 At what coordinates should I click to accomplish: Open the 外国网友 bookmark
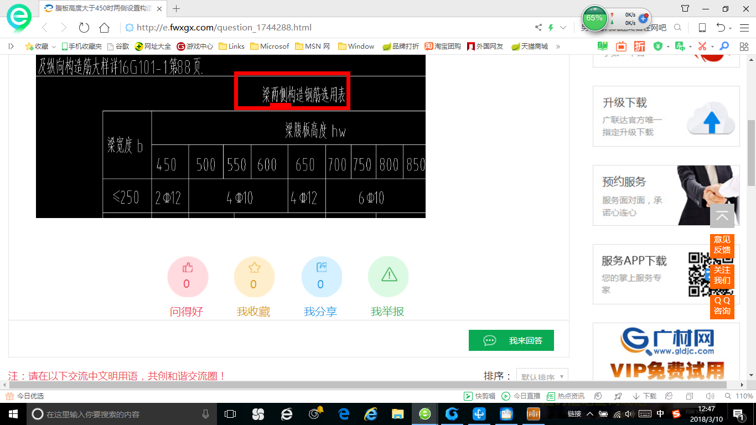point(485,46)
